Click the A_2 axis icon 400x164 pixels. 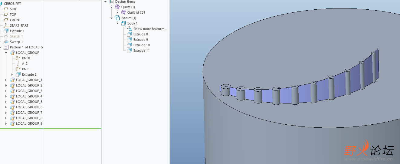click(18, 64)
